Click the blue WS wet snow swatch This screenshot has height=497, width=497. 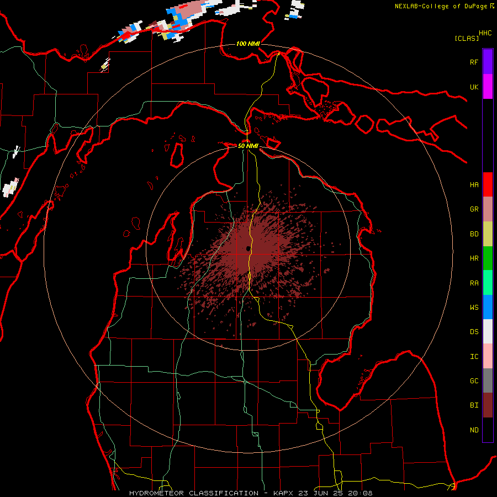pyautogui.click(x=488, y=307)
